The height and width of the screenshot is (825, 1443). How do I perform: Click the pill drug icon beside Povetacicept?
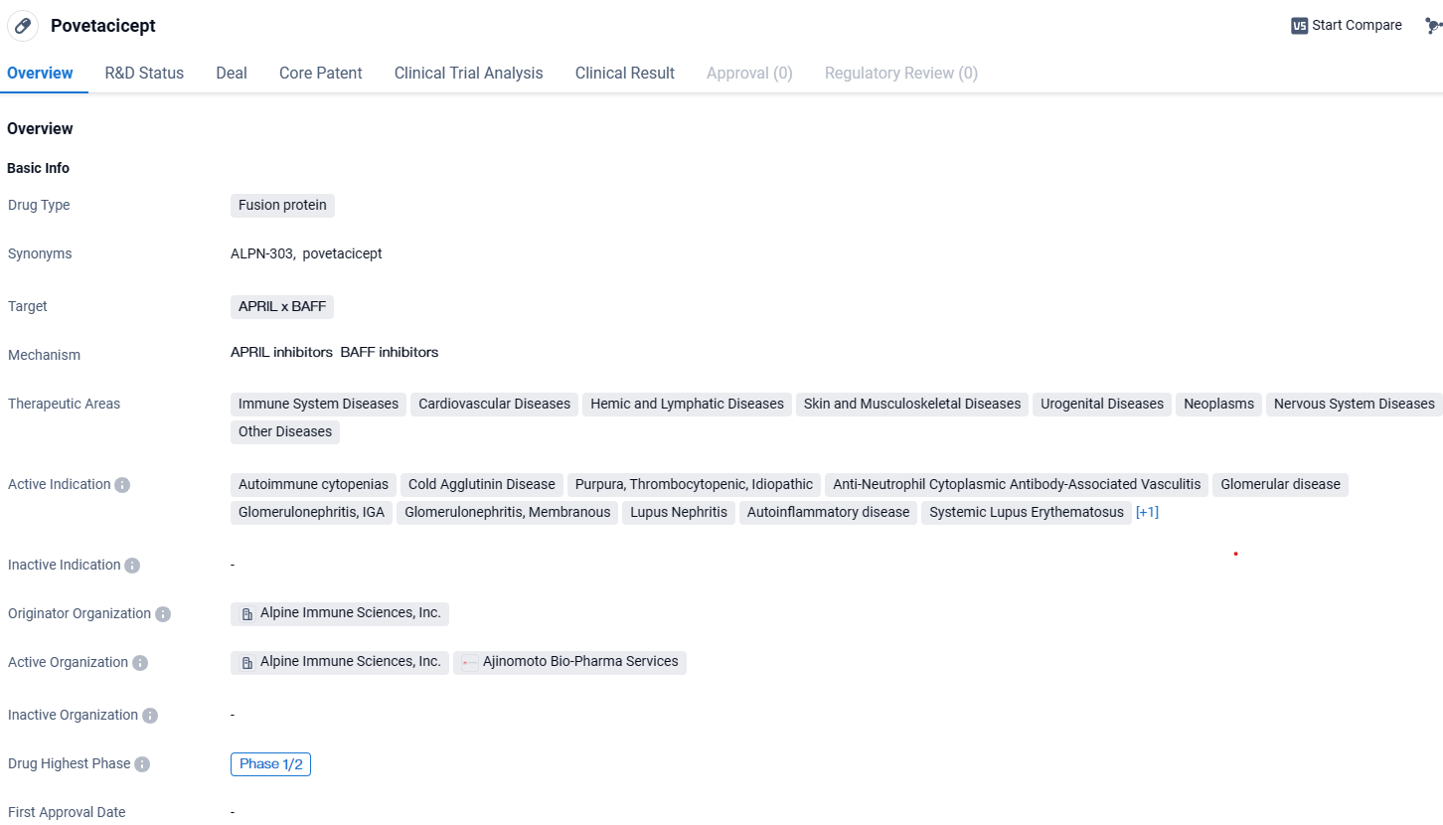click(23, 26)
